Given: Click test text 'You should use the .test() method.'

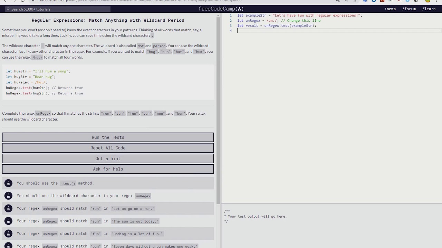Looking at the screenshot, I should pos(55,183).
